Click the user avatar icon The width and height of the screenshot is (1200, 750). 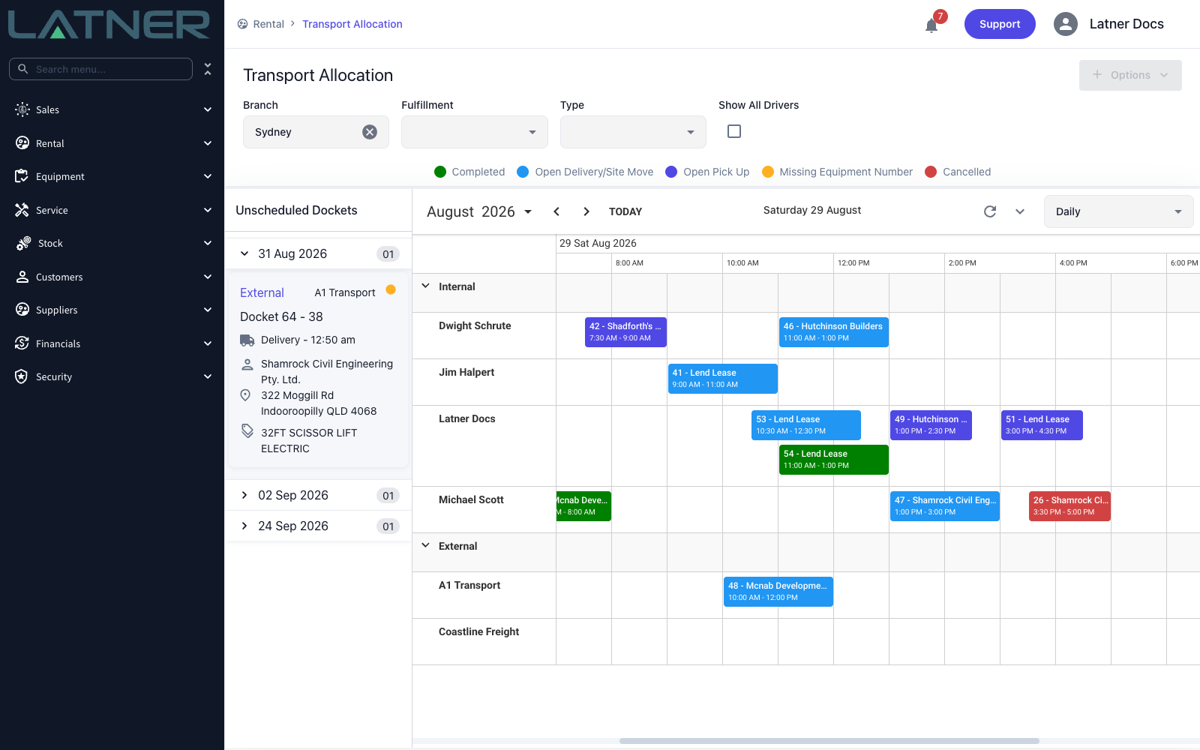[1066, 24]
